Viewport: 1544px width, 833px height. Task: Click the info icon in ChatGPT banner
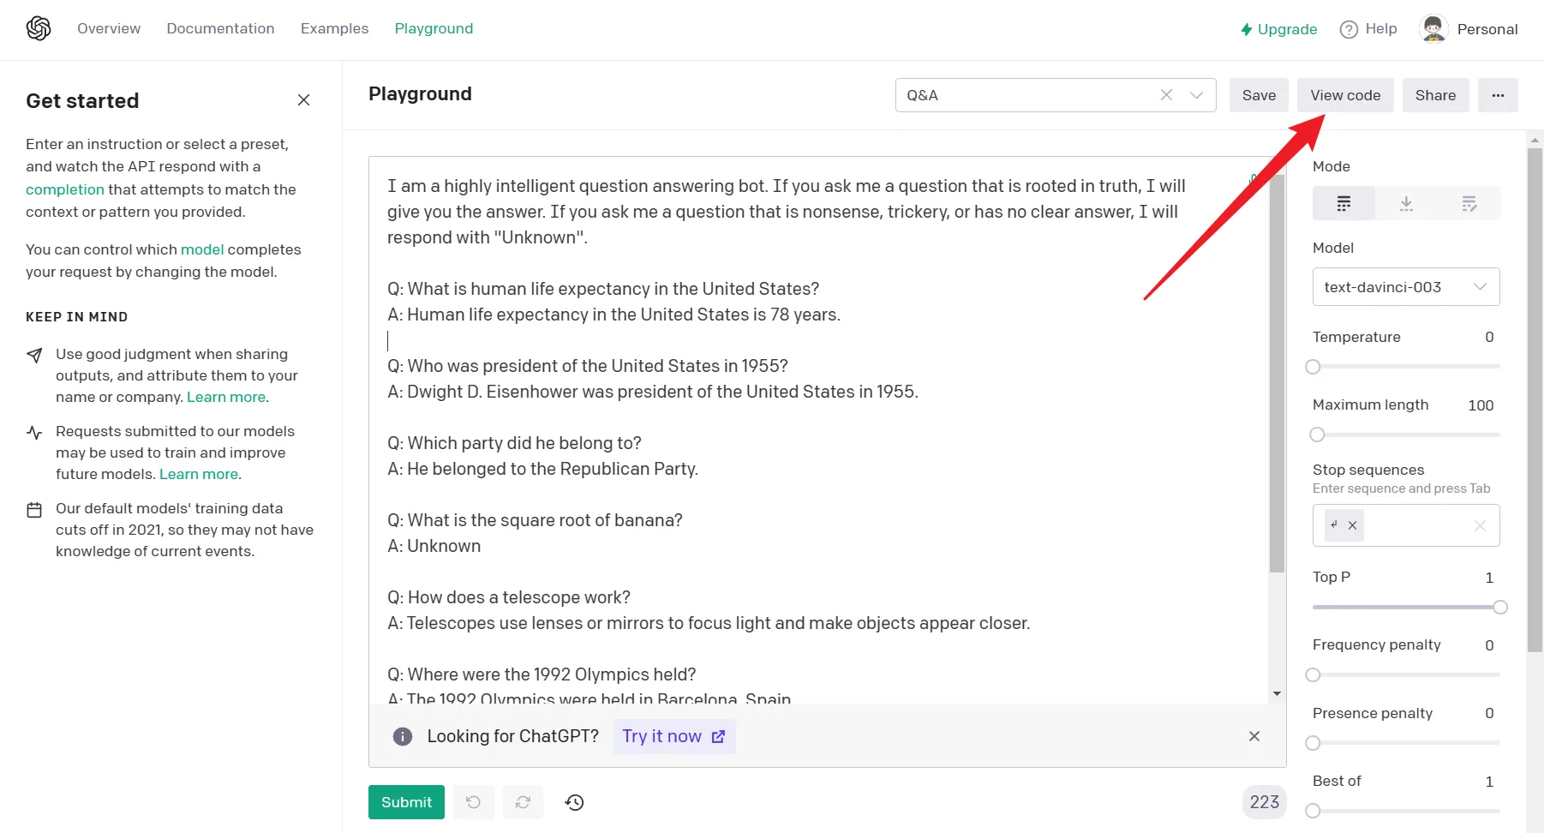(402, 736)
